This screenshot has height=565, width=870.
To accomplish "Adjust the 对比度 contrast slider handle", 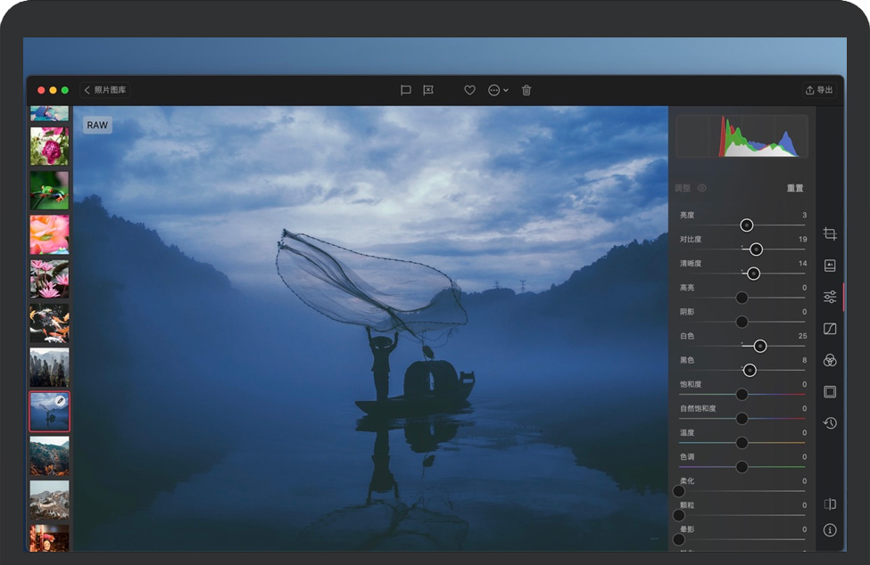I will click(x=756, y=250).
